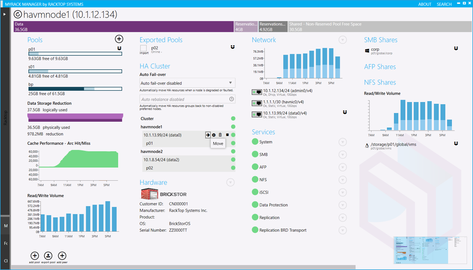Click the s01 pool usage bar
The image size is (473, 270).
[x=75, y=71]
